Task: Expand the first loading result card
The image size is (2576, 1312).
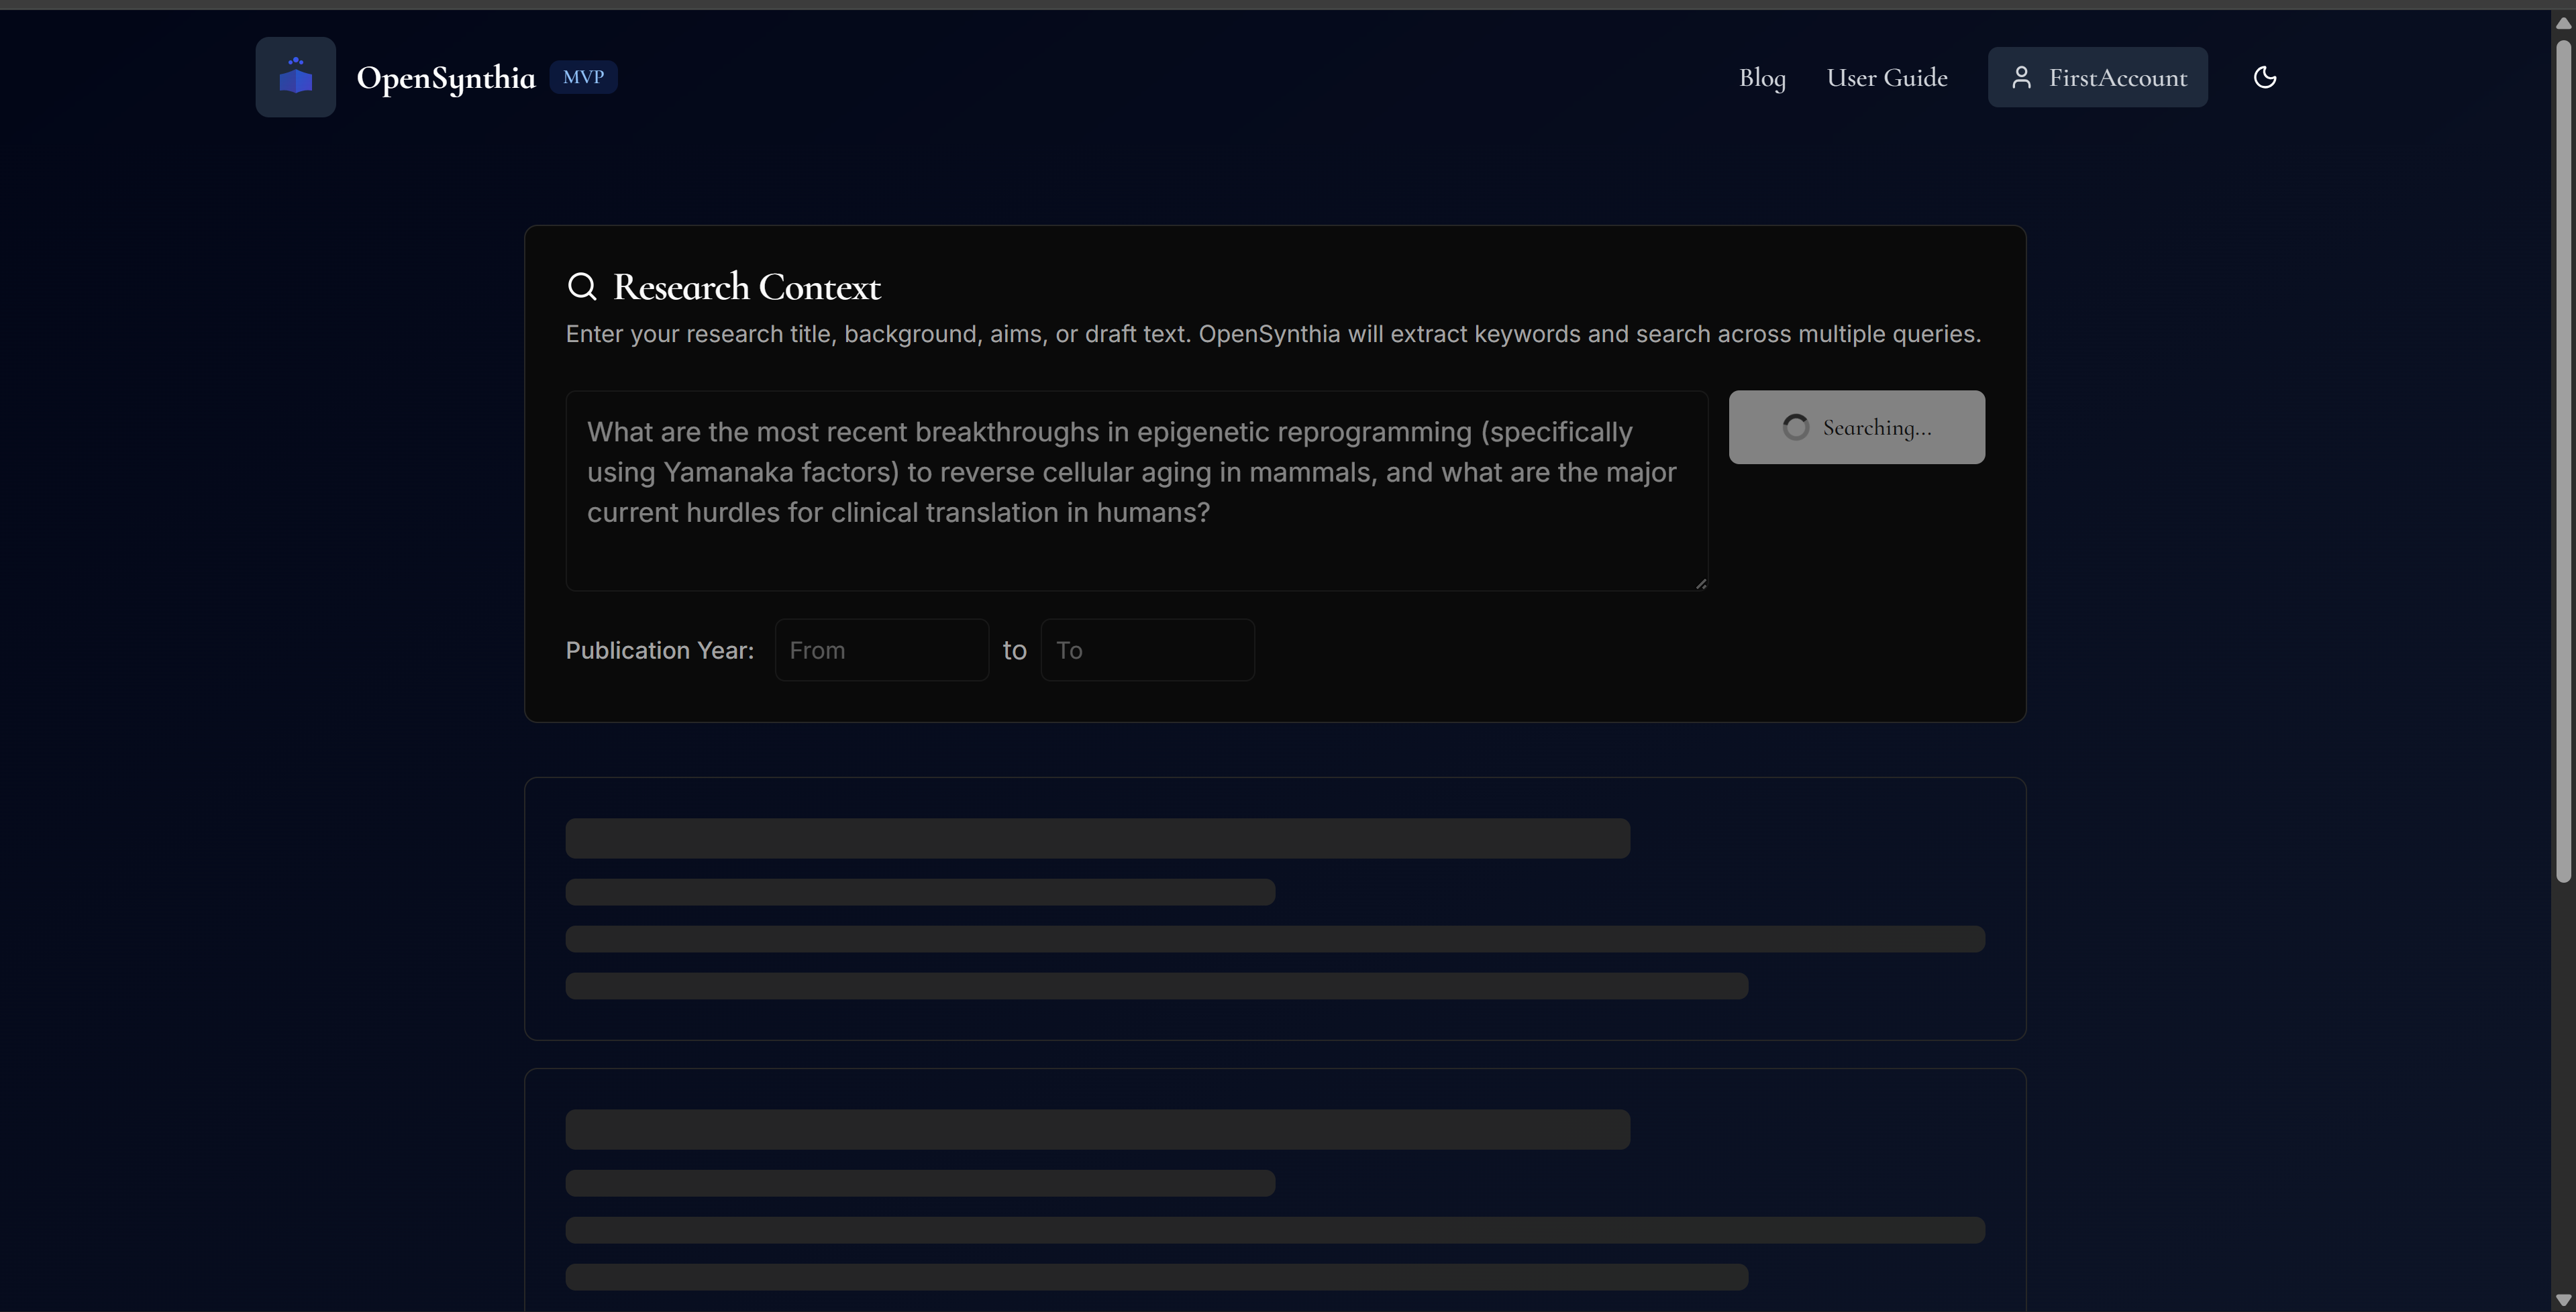Action: [1275, 908]
